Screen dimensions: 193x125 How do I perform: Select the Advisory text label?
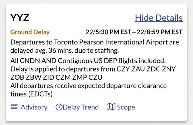(x=34, y=107)
